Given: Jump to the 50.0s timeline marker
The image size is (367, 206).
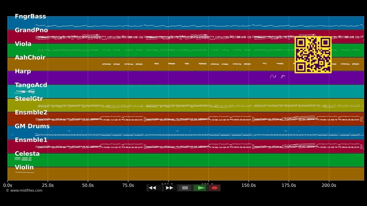Looking at the screenshot, I should pyautogui.click(x=88, y=185).
